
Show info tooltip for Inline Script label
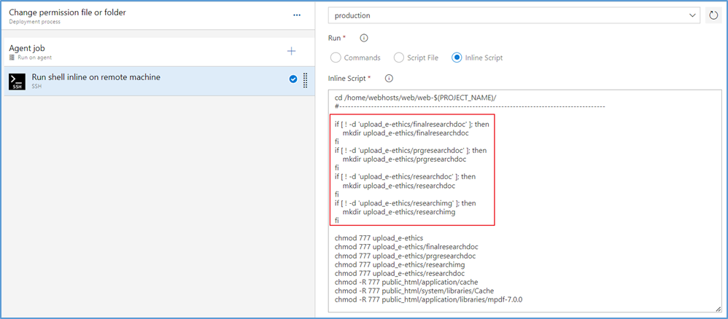[x=389, y=78]
